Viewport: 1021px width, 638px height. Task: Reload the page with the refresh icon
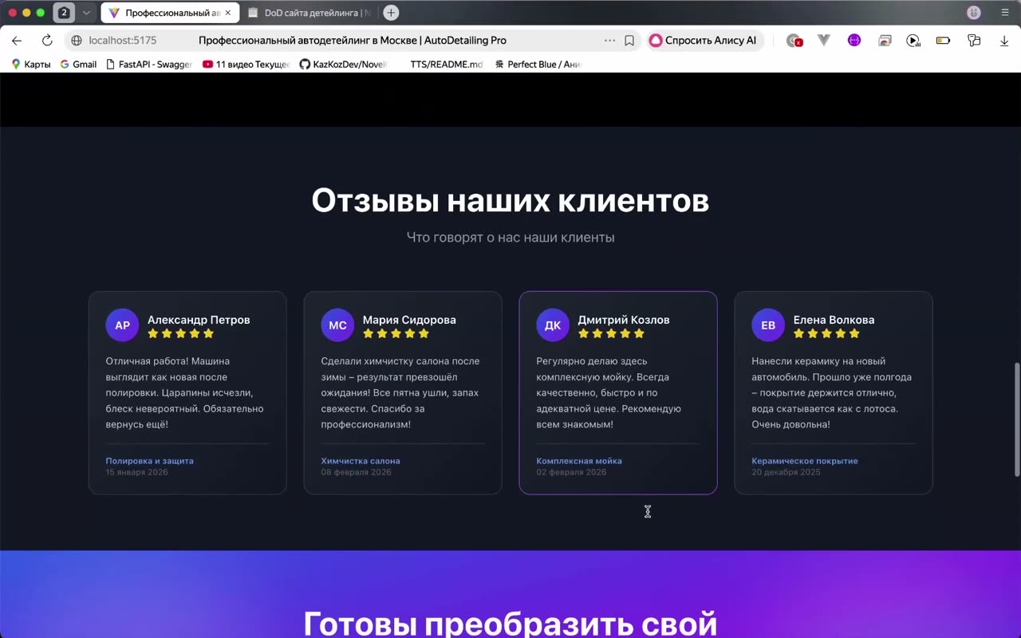[x=47, y=41]
